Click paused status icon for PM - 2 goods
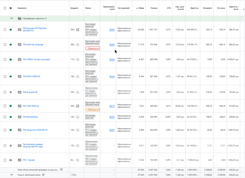Viewport: 245px width, 178px height. (11, 160)
